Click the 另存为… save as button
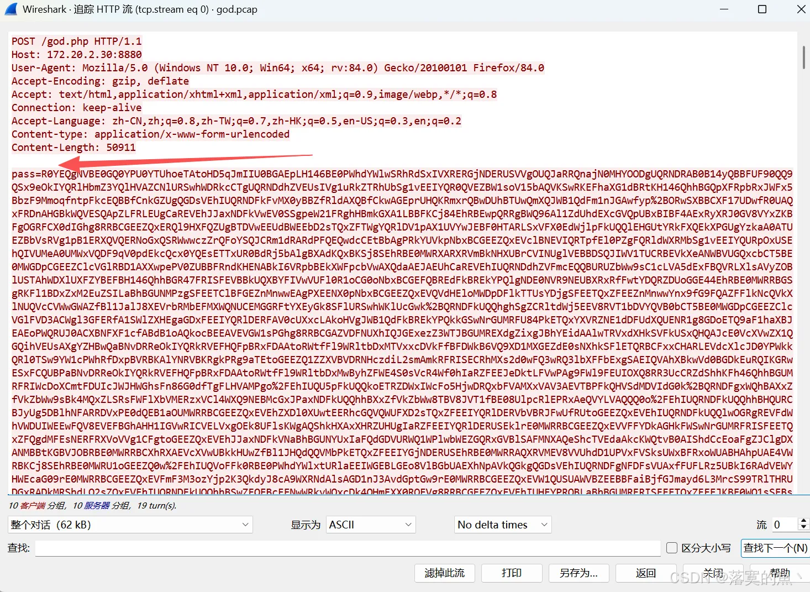 578,573
